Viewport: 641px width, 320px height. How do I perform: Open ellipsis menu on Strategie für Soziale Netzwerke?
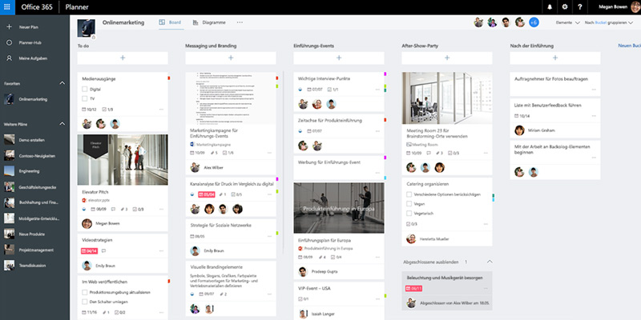269,236
